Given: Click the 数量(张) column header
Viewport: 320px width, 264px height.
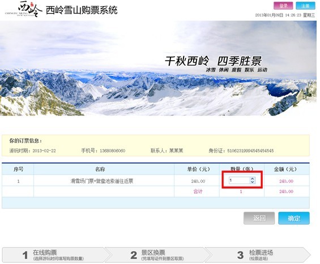Looking at the screenshot, I should [242, 169].
